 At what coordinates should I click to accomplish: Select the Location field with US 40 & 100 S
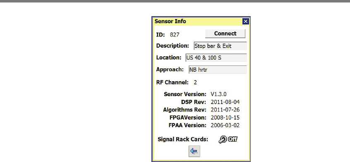(216, 58)
